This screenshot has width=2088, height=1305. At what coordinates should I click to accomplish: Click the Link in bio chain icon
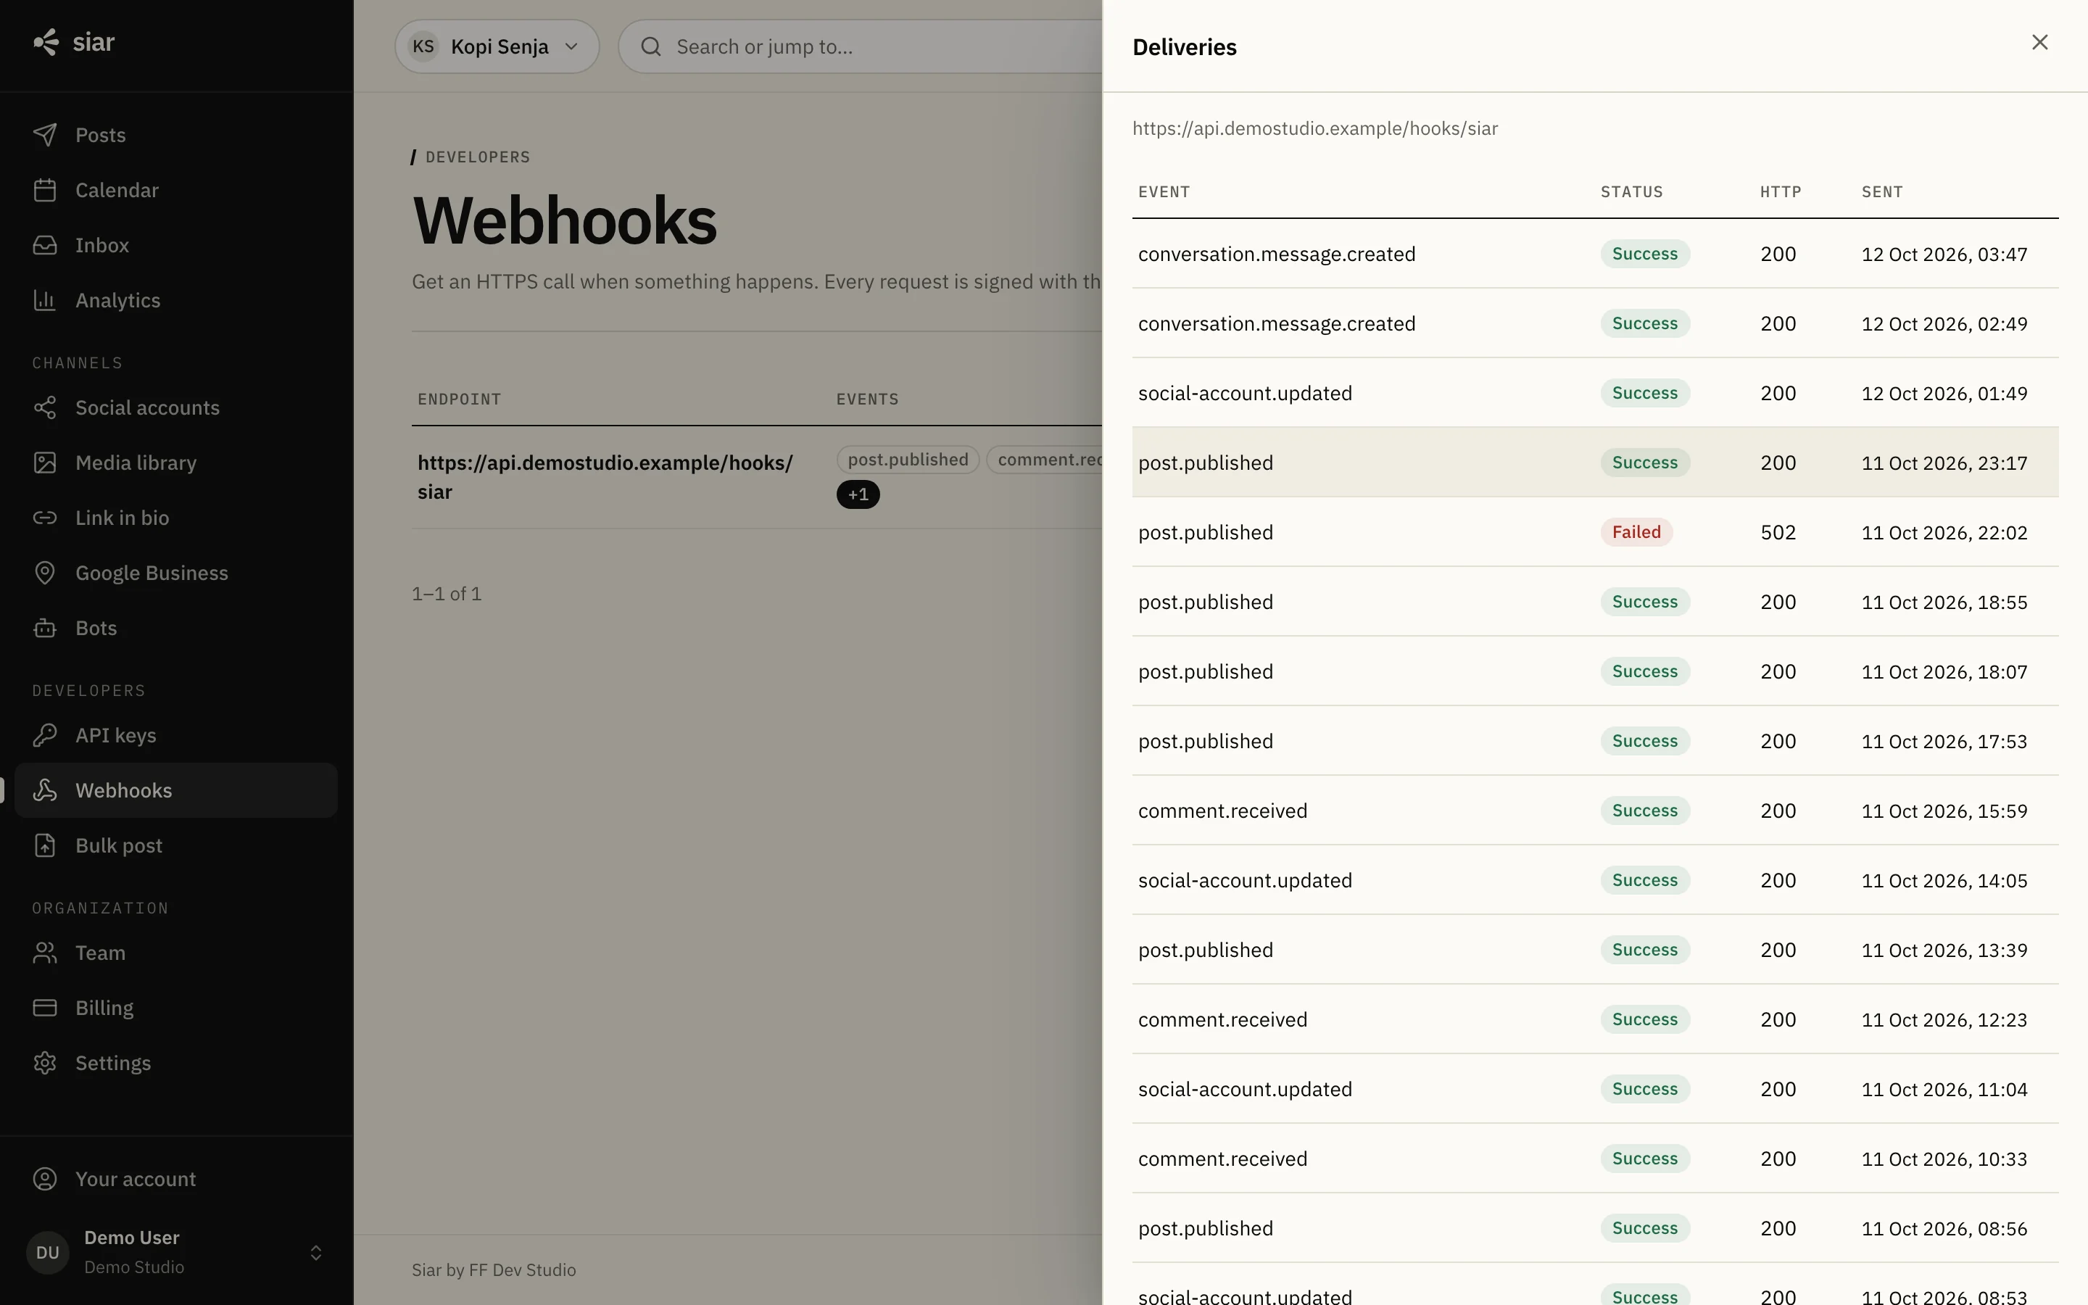tap(45, 518)
